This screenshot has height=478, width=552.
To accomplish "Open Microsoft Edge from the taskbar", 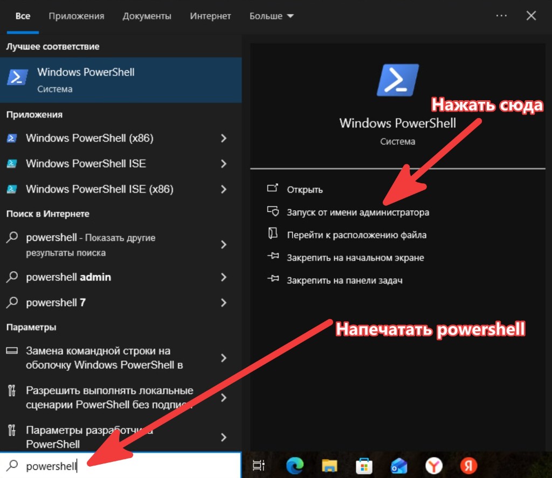I will (295, 465).
